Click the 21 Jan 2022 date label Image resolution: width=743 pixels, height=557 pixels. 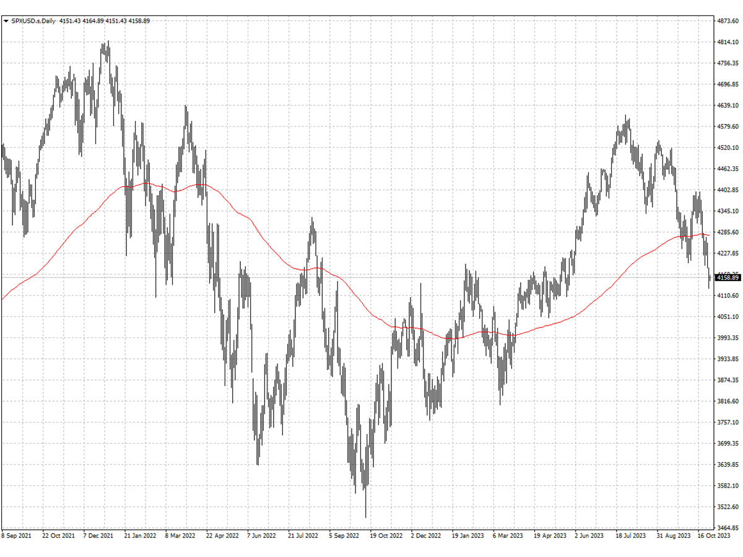coord(141,535)
